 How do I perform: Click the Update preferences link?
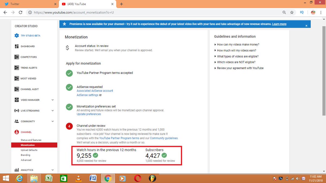pyautogui.click(x=89, y=114)
